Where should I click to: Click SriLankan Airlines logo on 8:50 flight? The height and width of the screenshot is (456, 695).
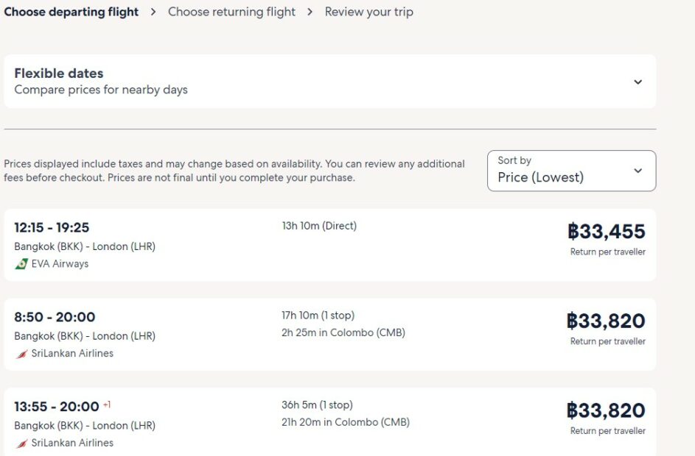click(x=21, y=354)
